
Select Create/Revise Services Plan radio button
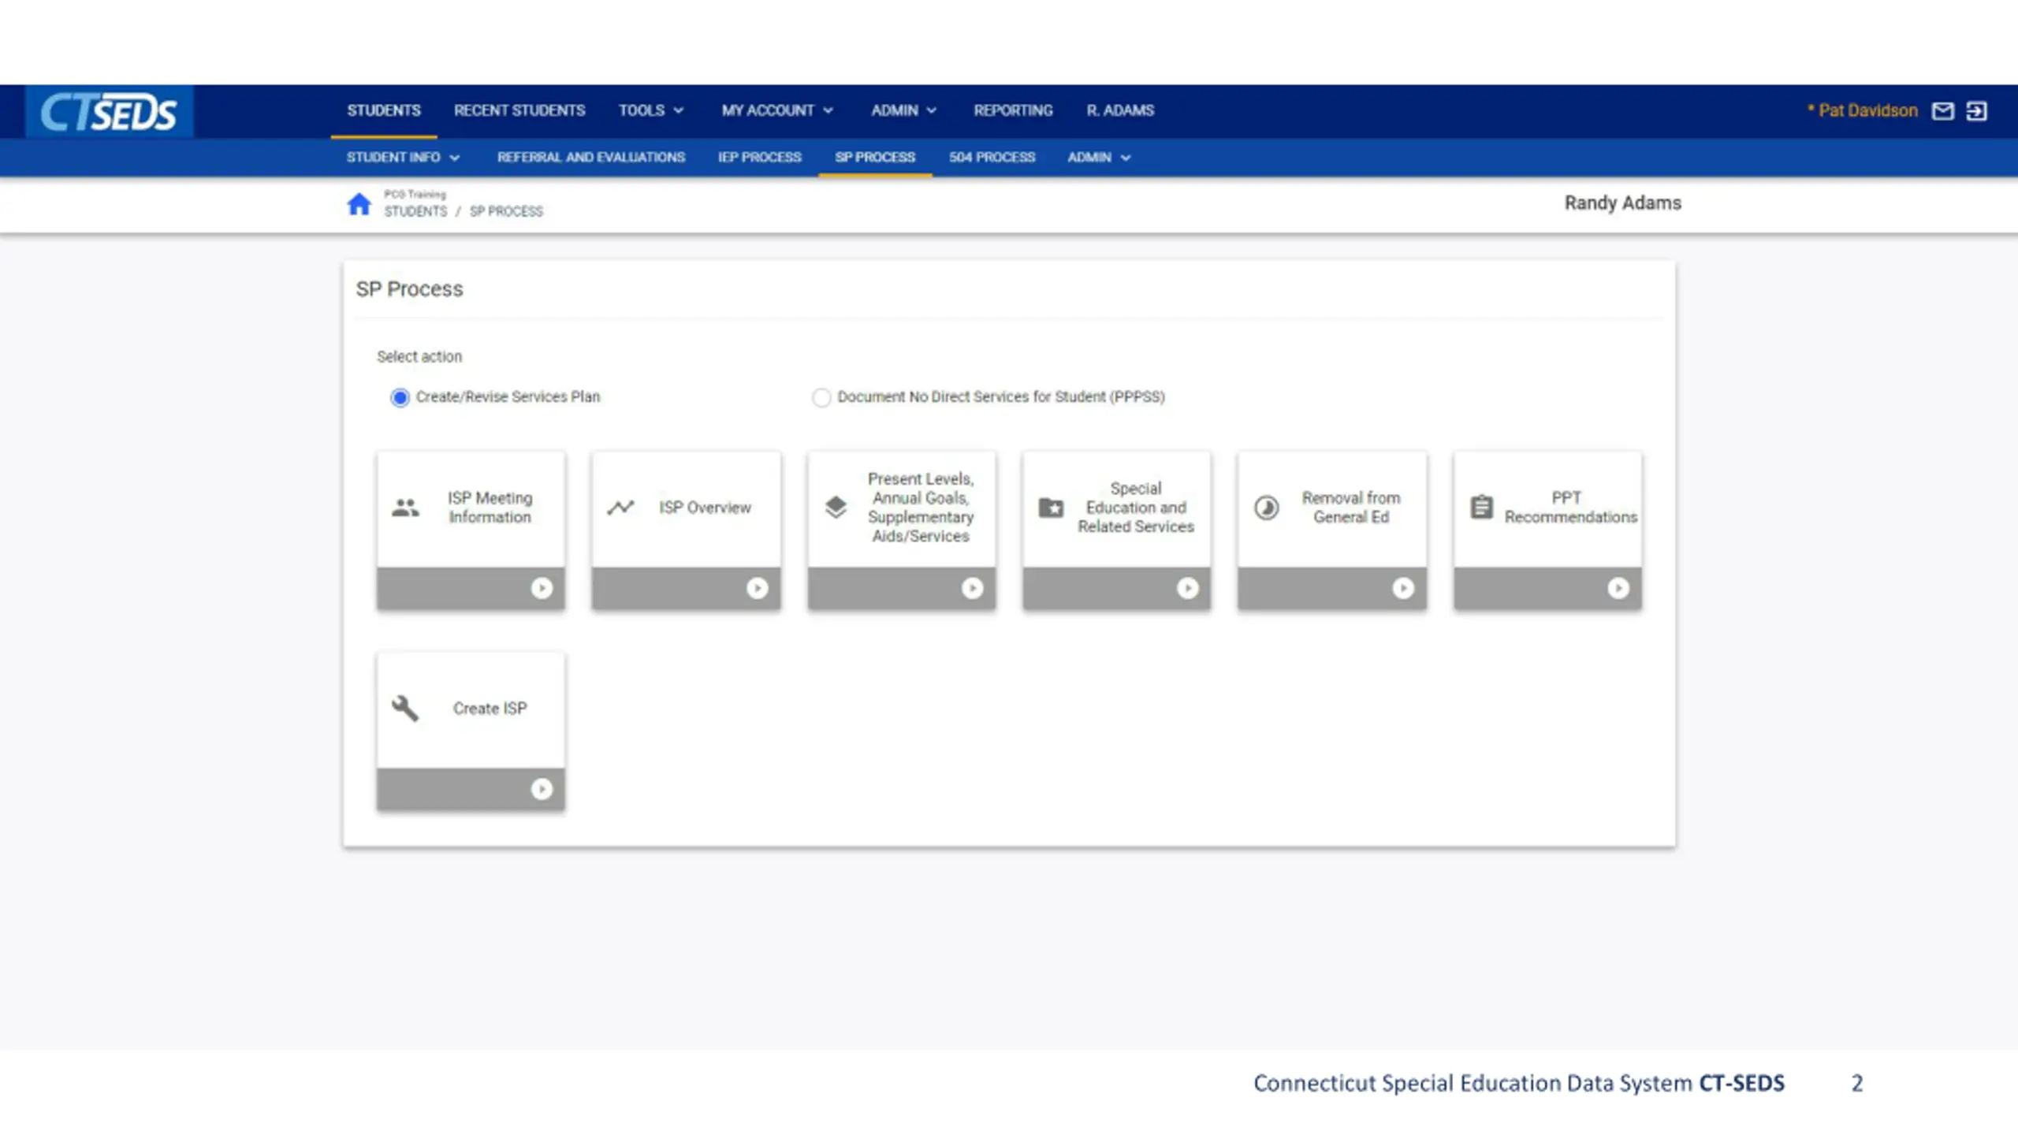click(x=400, y=397)
